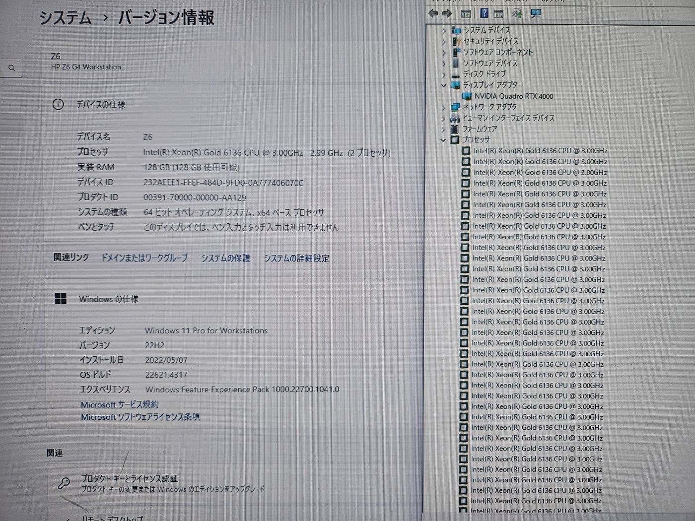Open the Microsoft ソフトウェアライセンス条項 link
695x521 pixels.
(x=140, y=417)
